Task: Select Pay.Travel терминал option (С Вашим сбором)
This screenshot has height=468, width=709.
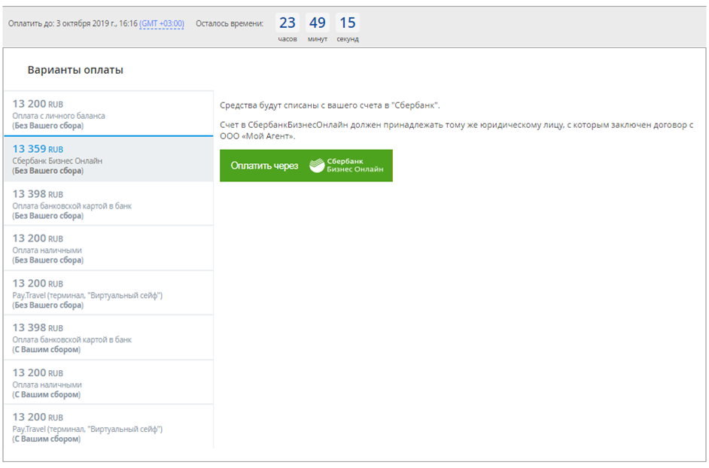Action: (x=108, y=427)
